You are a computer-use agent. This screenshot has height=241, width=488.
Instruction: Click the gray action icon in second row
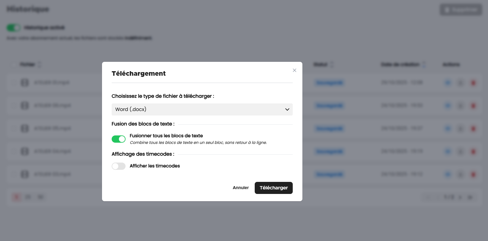coord(461,106)
